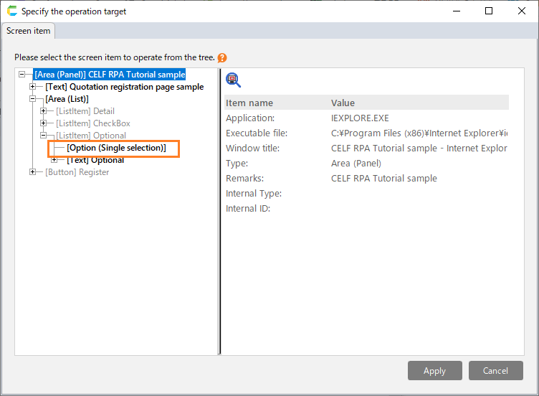The width and height of the screenshot is (539, 396).
Task: Expand the Button Register node
Action: coord(33,172)
